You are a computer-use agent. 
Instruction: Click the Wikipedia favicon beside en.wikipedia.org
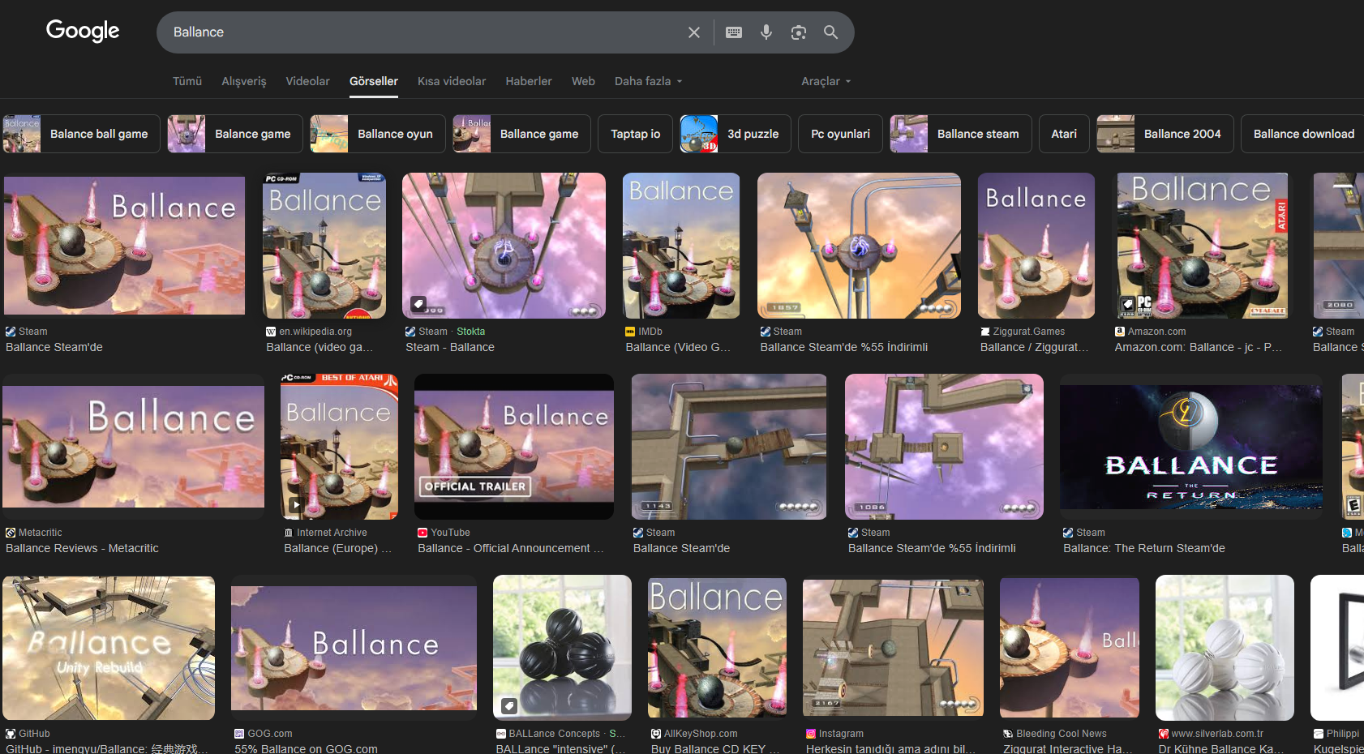[271, 332]
